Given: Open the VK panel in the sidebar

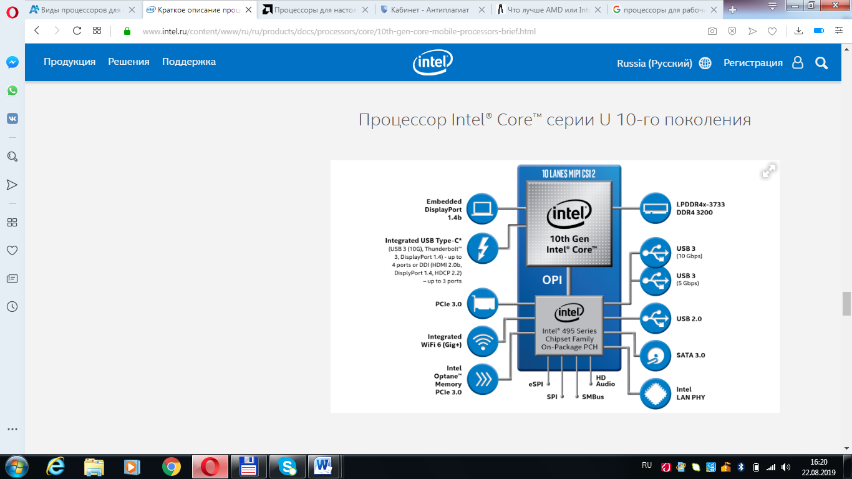Looking at the screenshot, I should (x=12, y=119).
